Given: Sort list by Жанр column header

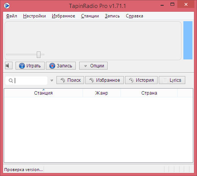Looking at the screenshot, I should click(102, 93).
